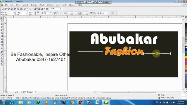Open the View menu

coord(18,5)
